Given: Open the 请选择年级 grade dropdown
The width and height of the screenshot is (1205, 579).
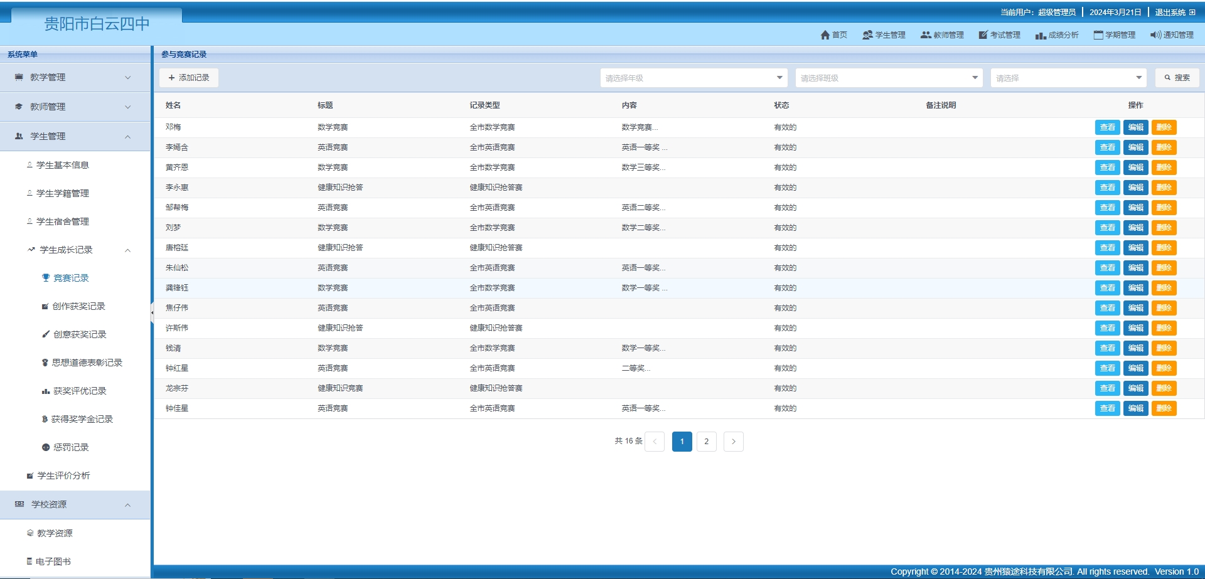Looking at the screenshot, I should [x=694, y=78].
